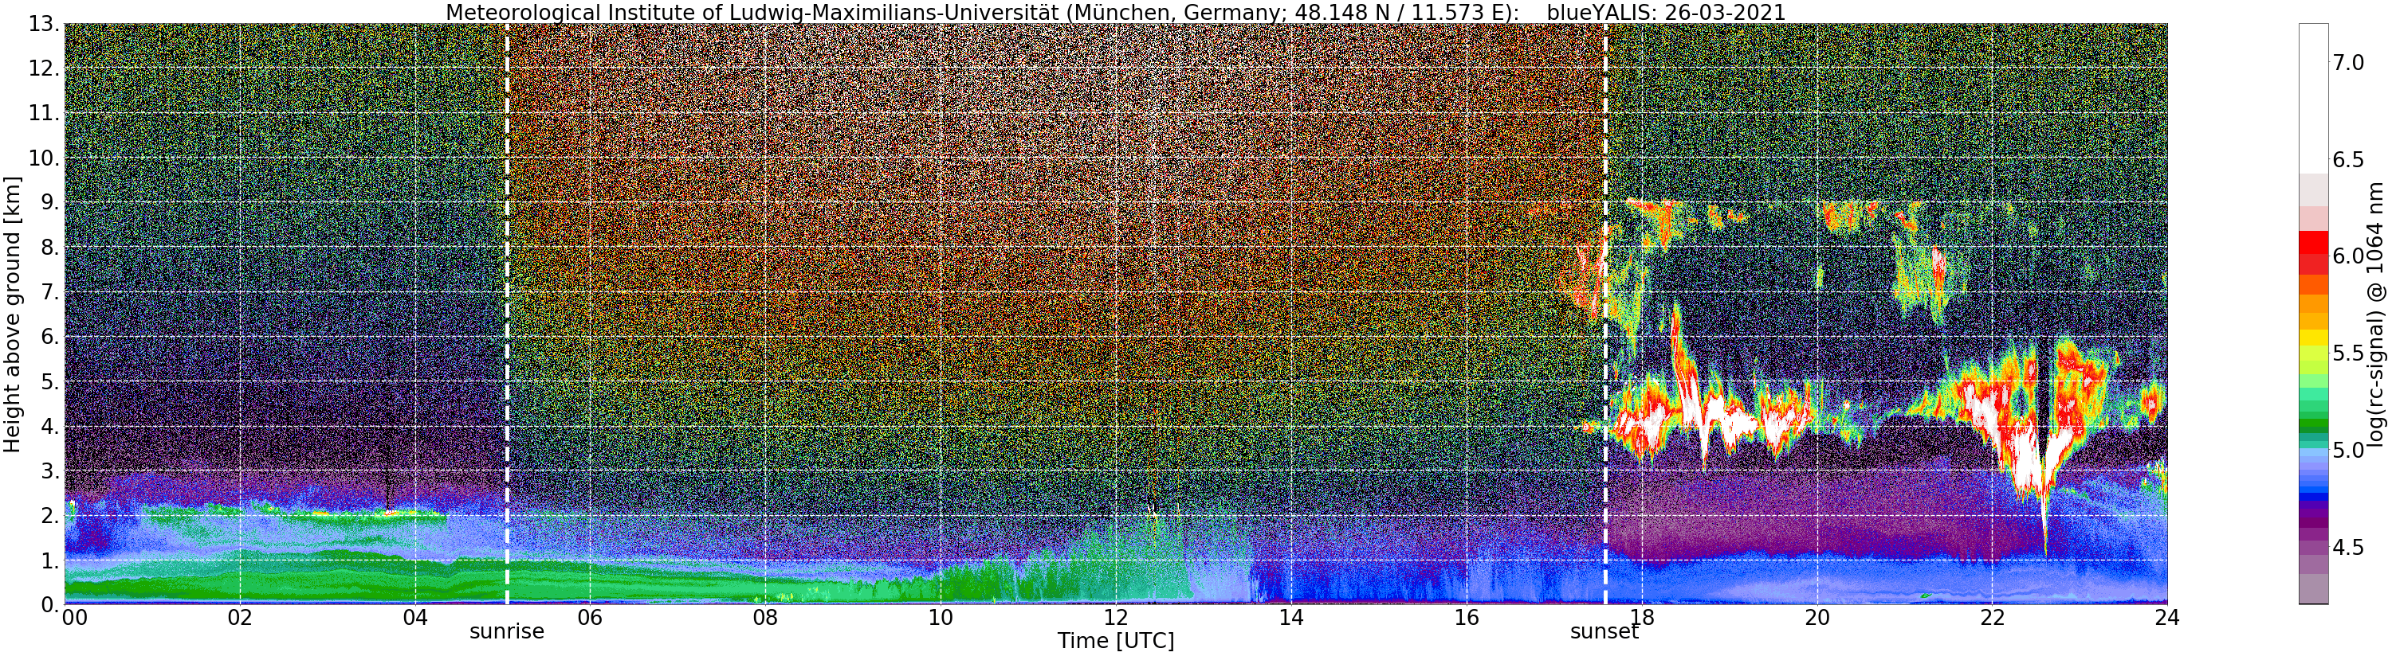Click the '13.' height tick label
This screenshot has height=656, width=2392.
click(44, 24)
